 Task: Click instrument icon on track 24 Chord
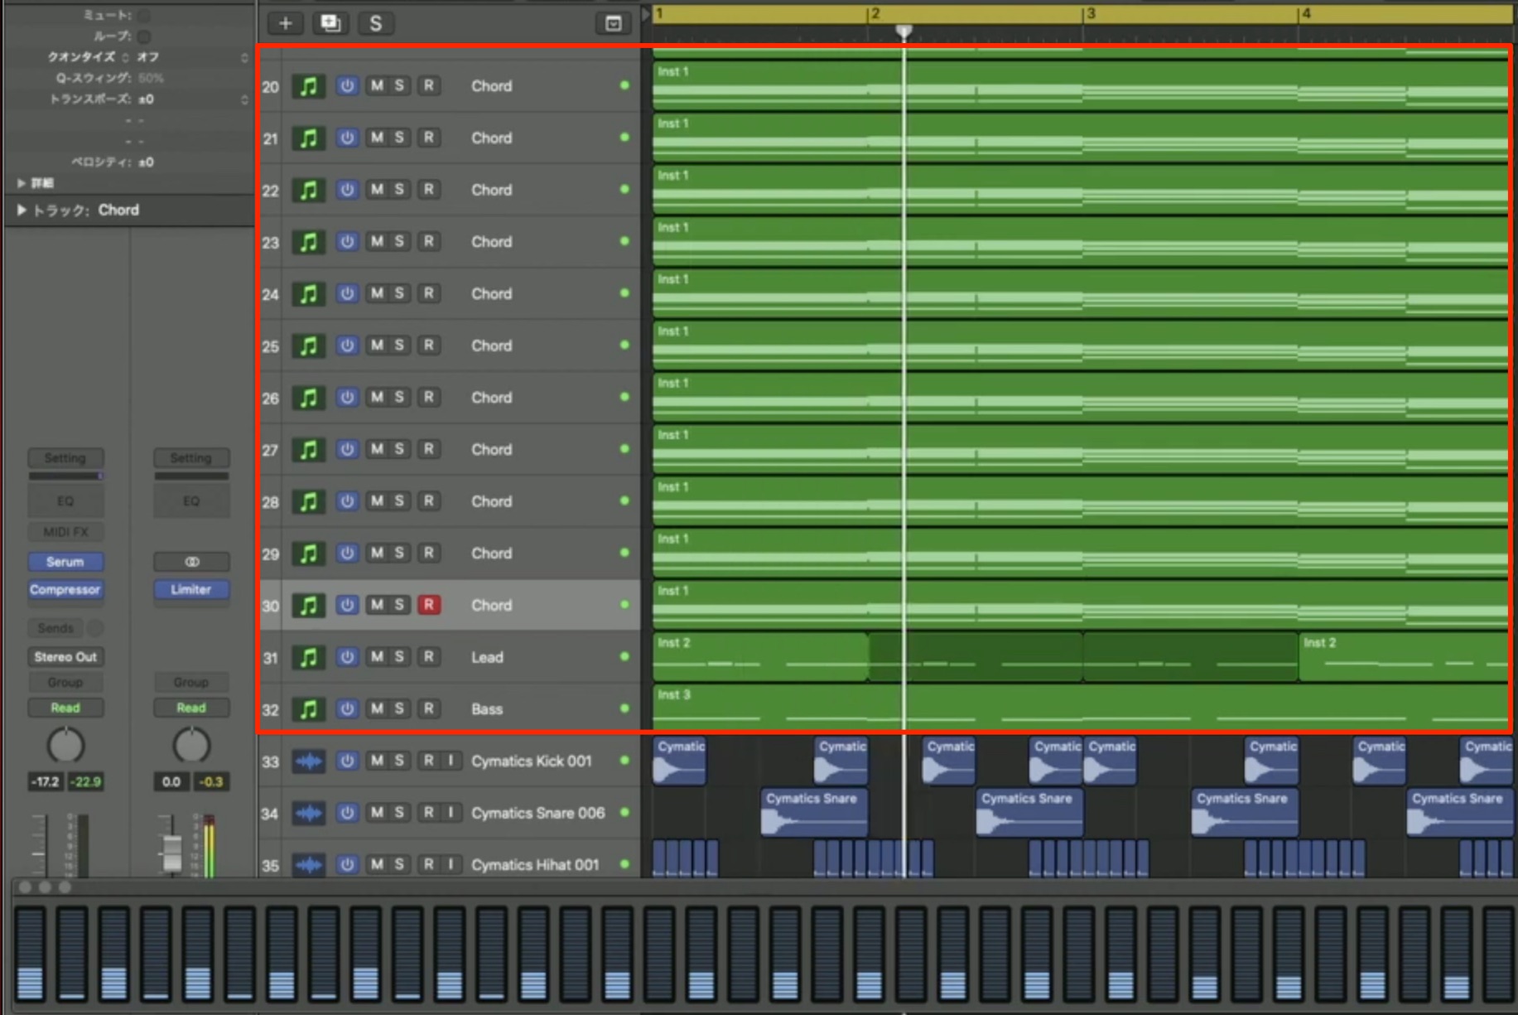click(308, 293)
